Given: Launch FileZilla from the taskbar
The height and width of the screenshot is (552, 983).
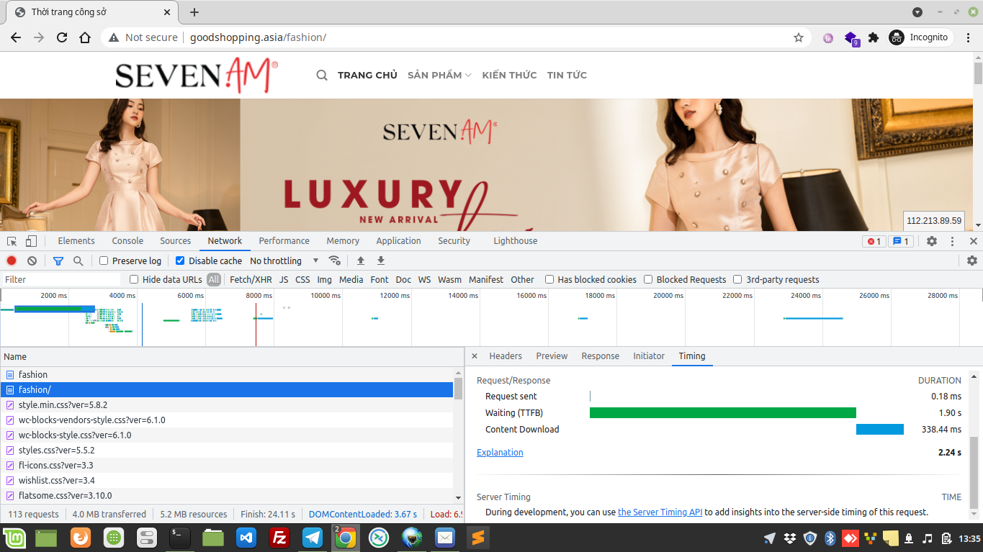Looking at the screenshot, I should point(279,538).
